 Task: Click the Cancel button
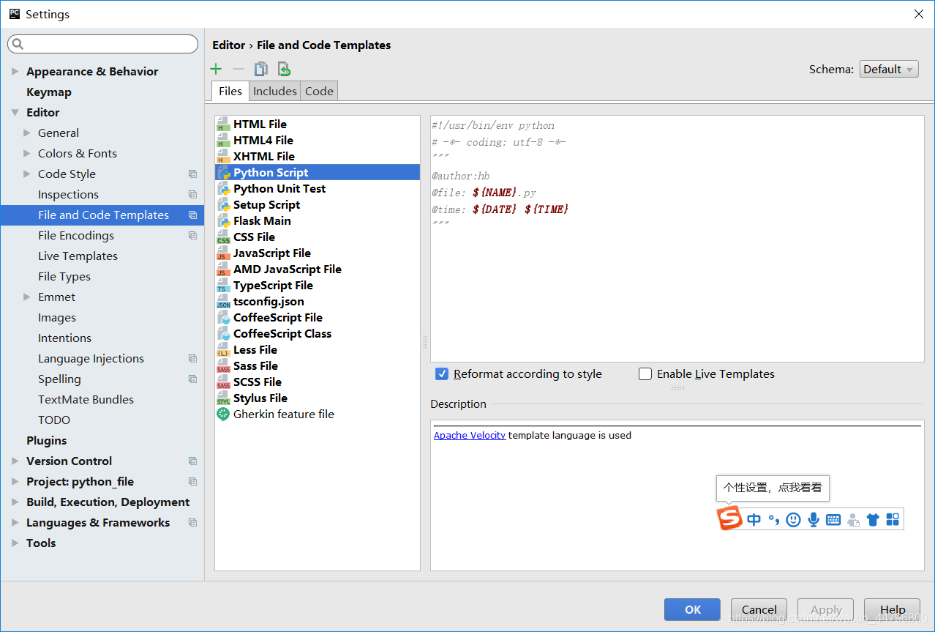[x=759, y=609]
